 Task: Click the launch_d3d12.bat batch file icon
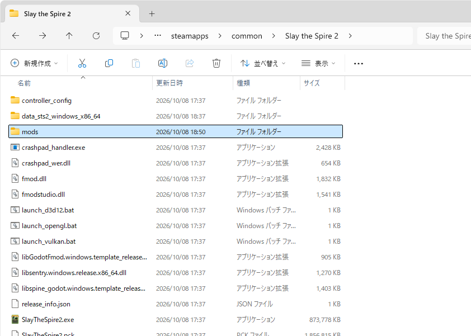15,210
